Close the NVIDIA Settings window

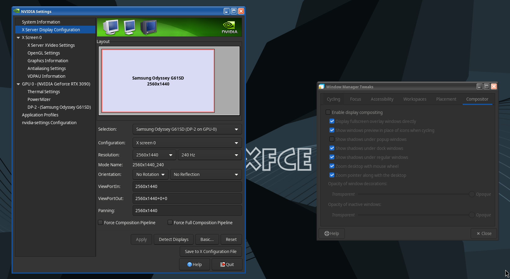click(x=241, y=11)
